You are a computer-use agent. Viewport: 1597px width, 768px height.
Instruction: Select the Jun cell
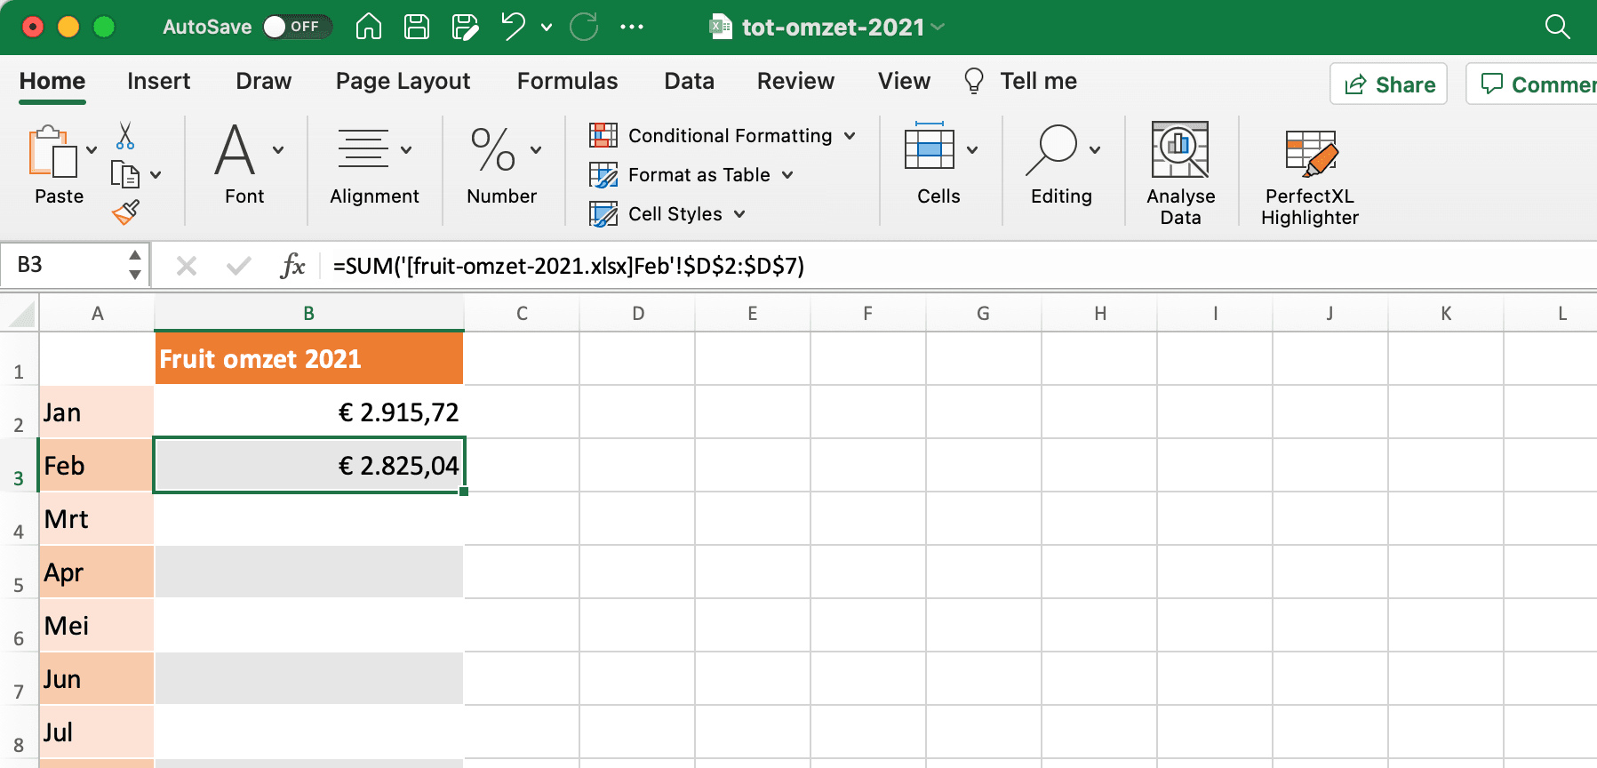(x=97, y=678)
